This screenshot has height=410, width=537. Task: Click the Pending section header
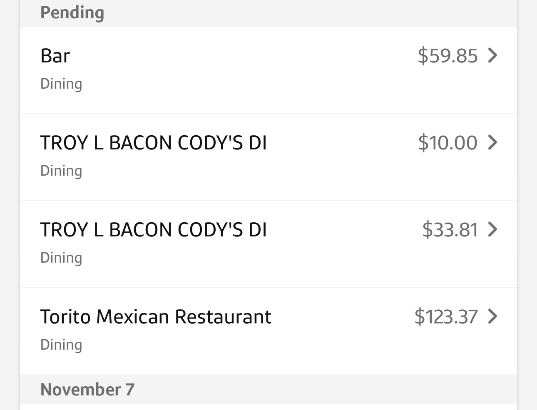point(72,12)
